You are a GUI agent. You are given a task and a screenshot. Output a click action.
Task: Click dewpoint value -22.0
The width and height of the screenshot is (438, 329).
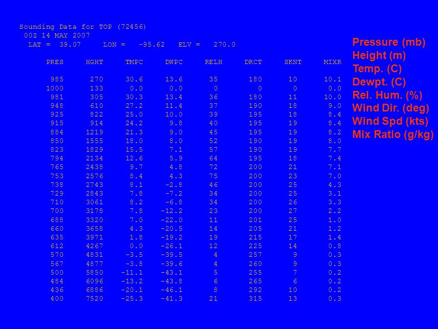click(172, 220)
